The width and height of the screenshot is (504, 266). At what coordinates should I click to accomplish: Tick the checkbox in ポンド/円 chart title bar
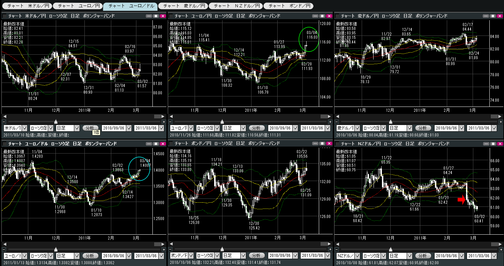(x=171, y=144)
